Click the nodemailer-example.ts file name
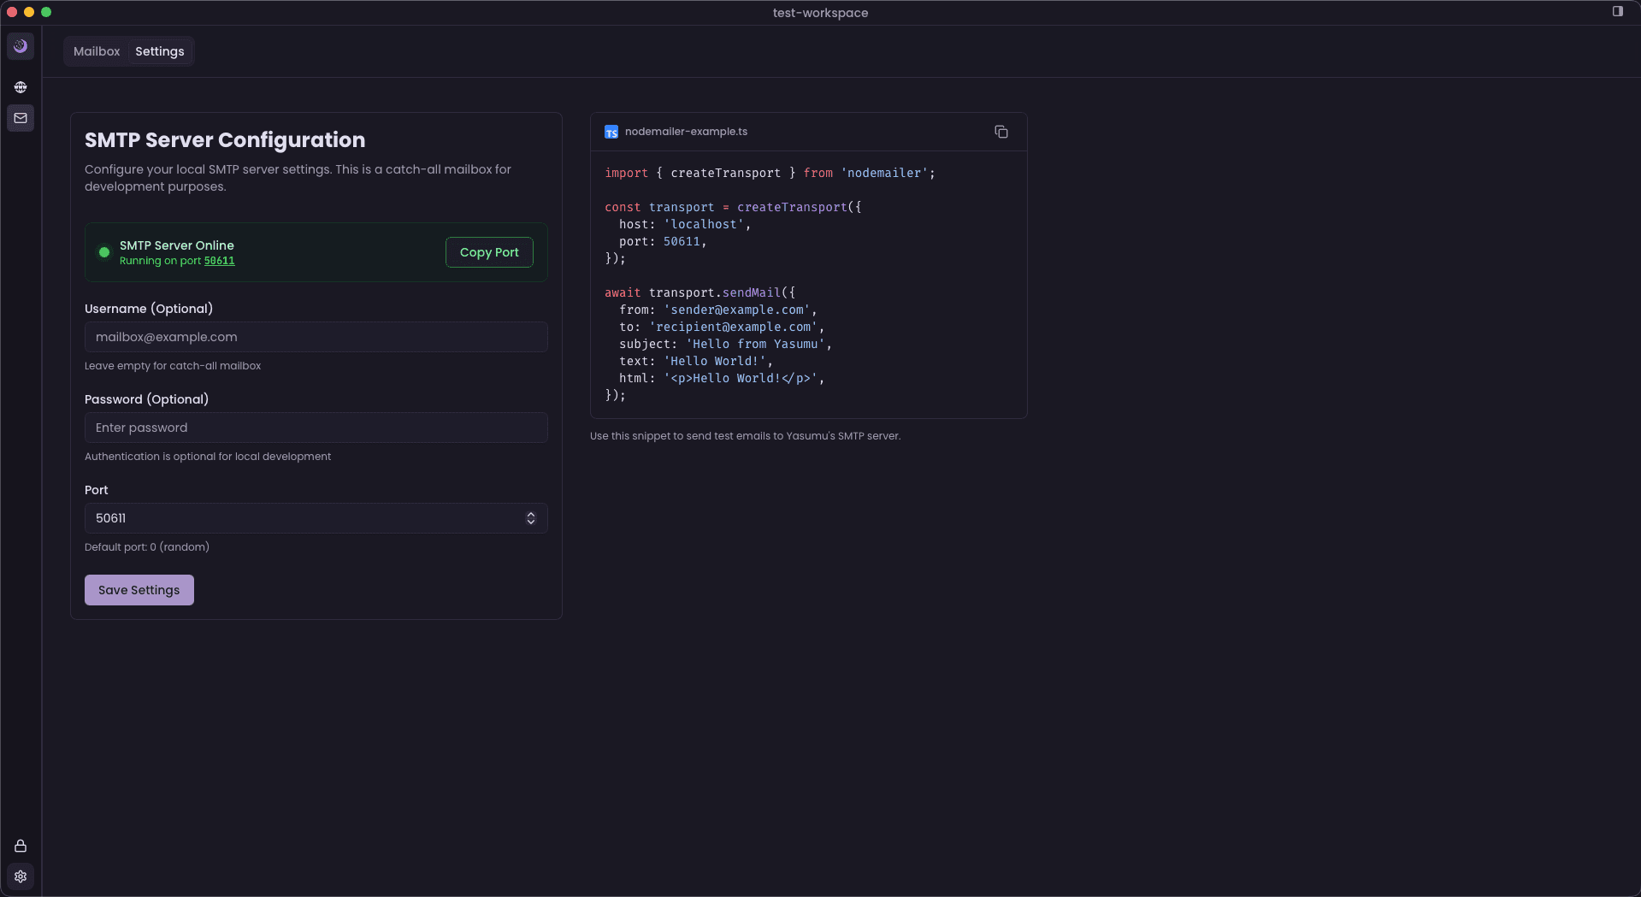This screenshot has height=897, width=1641. tap(686, 132)
